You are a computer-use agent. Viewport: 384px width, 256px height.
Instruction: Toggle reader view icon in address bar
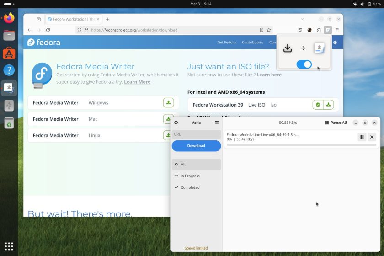tap(261, 30)
